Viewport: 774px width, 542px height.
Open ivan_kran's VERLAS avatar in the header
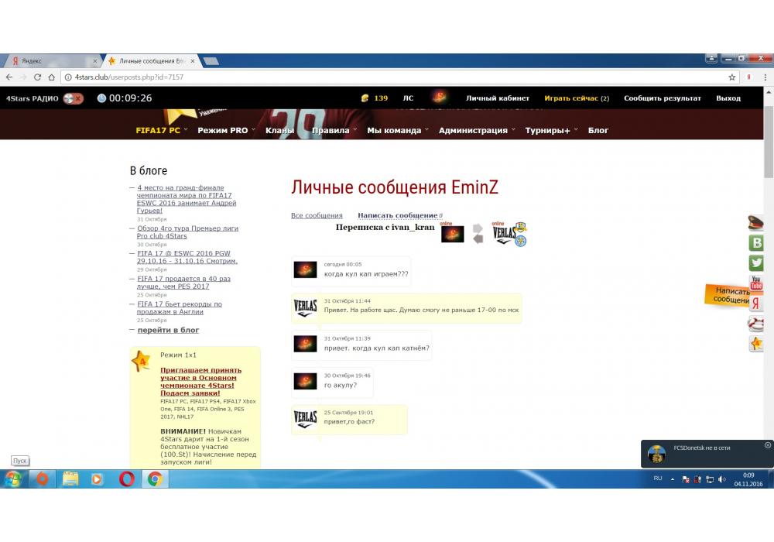(x=505, y=235)
